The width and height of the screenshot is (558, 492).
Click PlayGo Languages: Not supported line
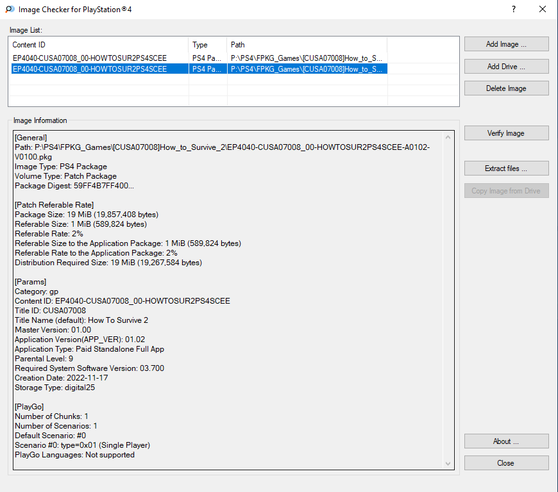tap(75, 454)
